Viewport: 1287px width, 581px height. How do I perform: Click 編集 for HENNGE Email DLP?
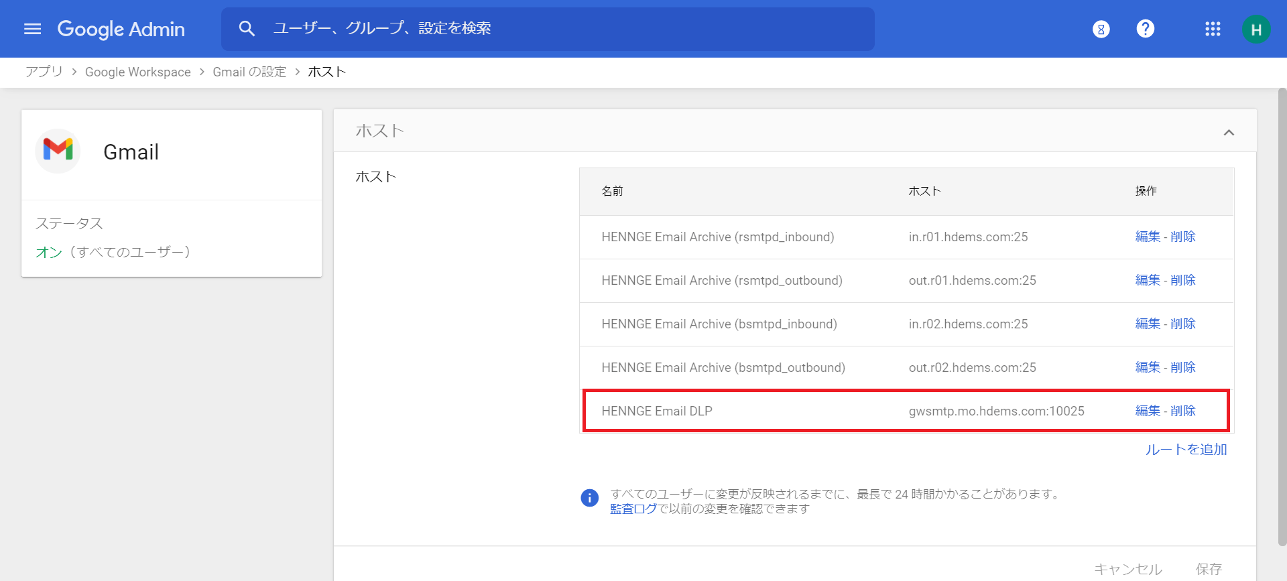click(x=1148, y=411)
